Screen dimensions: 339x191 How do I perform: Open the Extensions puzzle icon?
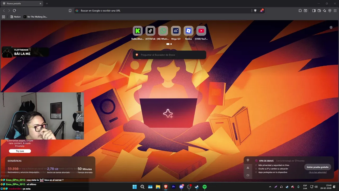tap(300, 11)
